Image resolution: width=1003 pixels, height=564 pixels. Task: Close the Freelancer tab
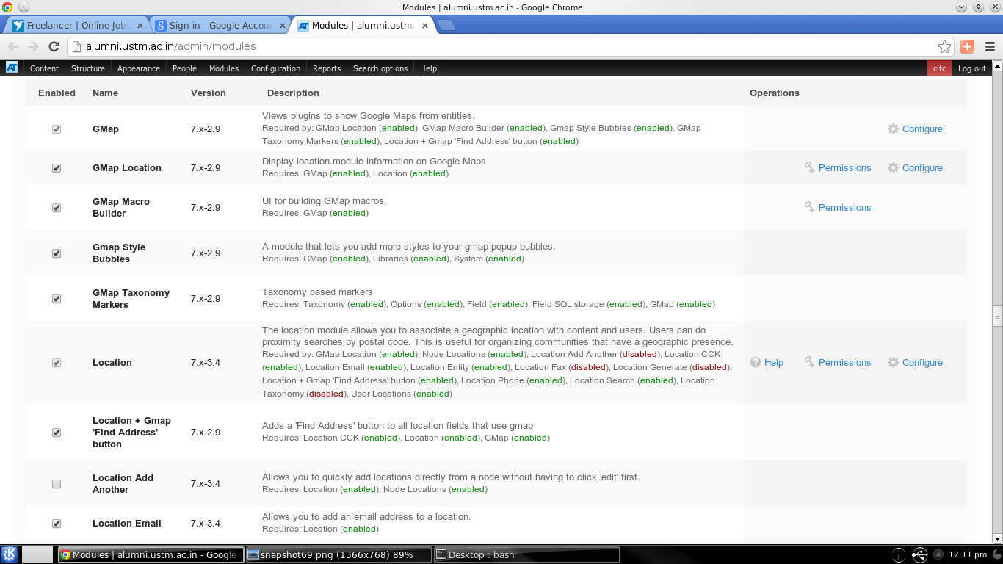140,25
